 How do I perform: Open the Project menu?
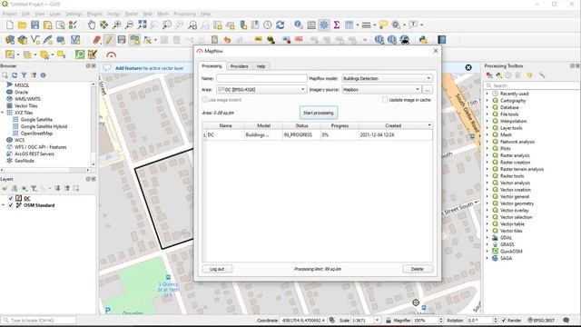[10, 14]
